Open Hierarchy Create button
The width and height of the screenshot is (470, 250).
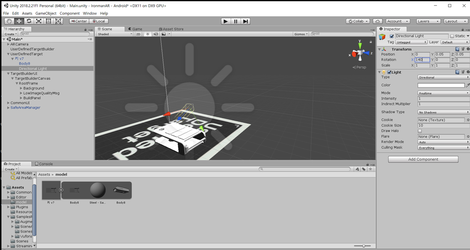(10, 34)
